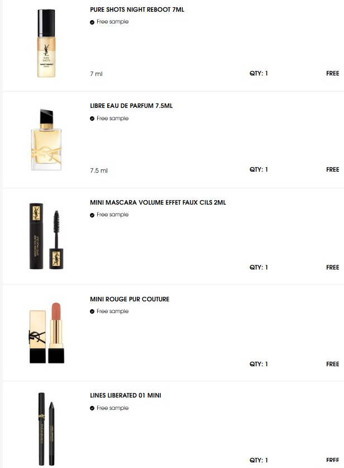
Task: Click the check icon under Libre Eau de Parfum
Action: coord(92,119)
